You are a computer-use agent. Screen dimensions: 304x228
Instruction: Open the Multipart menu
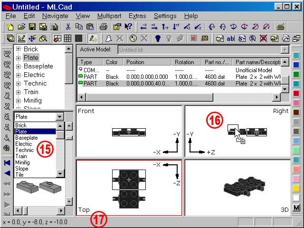(109, 16)
